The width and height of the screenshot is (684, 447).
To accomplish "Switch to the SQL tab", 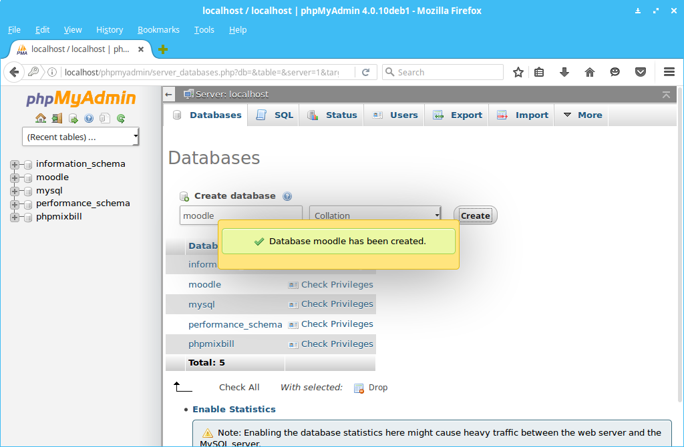I will click(x=274, y=115).
